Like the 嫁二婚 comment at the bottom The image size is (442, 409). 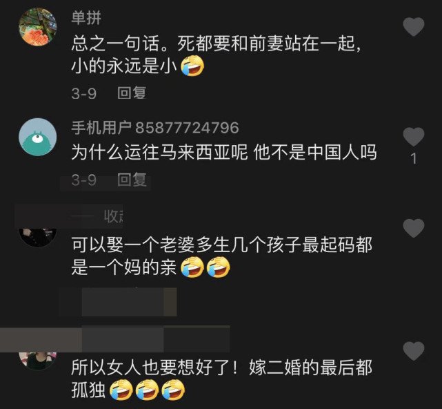pos(414,351)
